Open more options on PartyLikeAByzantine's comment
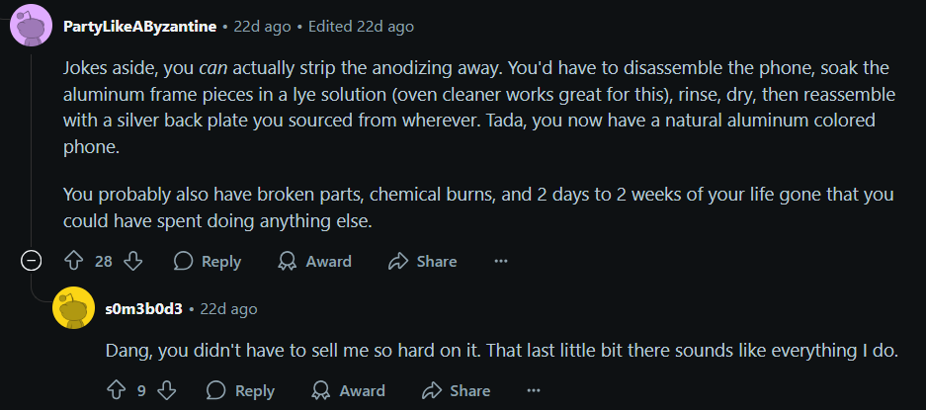 click(500, 261)
